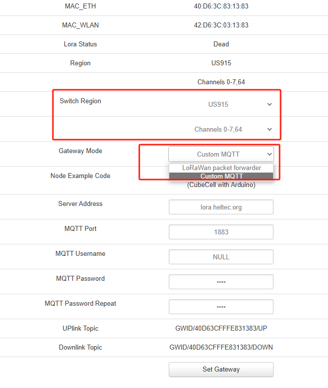Screen dimensions: 328x388
Task: Click the Channels dropdown chevron arrow
Action: pyautogui.click(x=270, y=130)
